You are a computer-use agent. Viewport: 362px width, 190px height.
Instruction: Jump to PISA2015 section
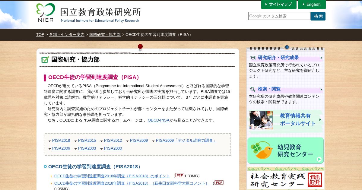point(87,140)
